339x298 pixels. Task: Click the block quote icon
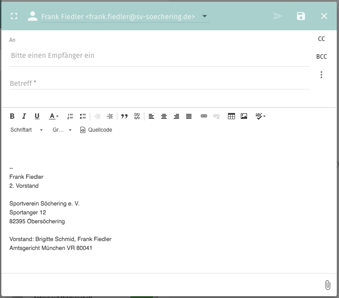124,116
